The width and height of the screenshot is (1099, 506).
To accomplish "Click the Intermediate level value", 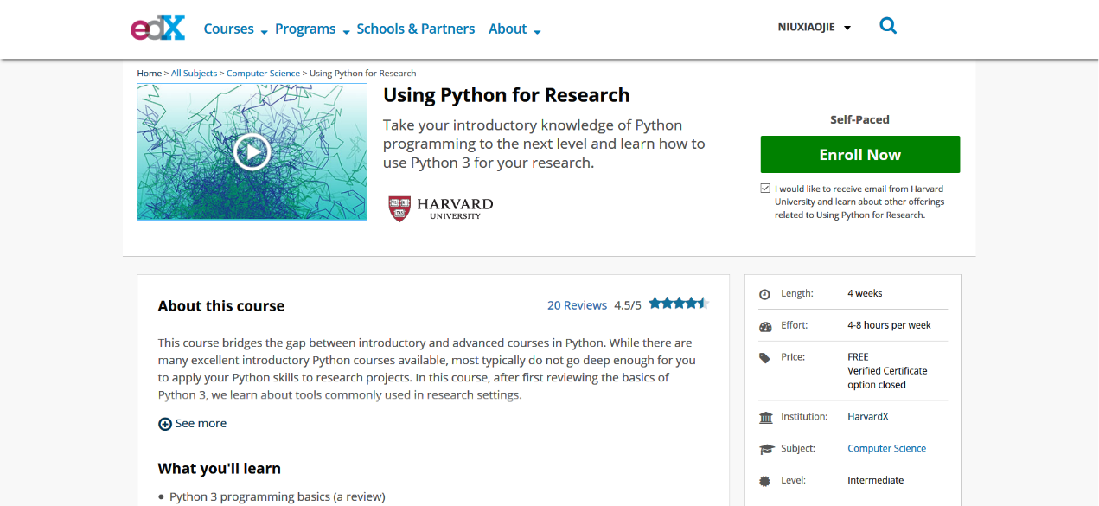I will [x=875, y=480].
